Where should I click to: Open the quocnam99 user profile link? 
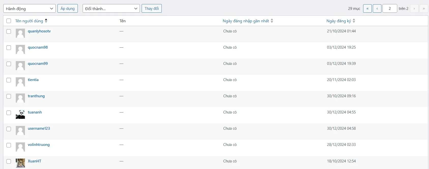[38, 64]
